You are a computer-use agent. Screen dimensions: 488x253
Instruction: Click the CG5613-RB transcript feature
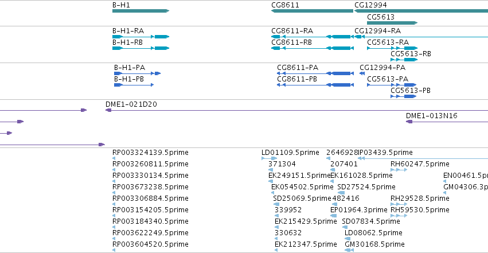(404, 60)
